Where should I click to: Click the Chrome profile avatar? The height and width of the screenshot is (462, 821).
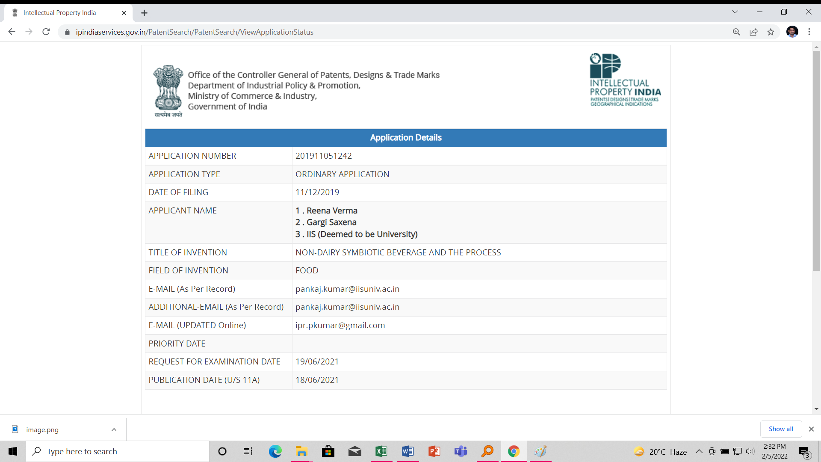pos(792,32)
